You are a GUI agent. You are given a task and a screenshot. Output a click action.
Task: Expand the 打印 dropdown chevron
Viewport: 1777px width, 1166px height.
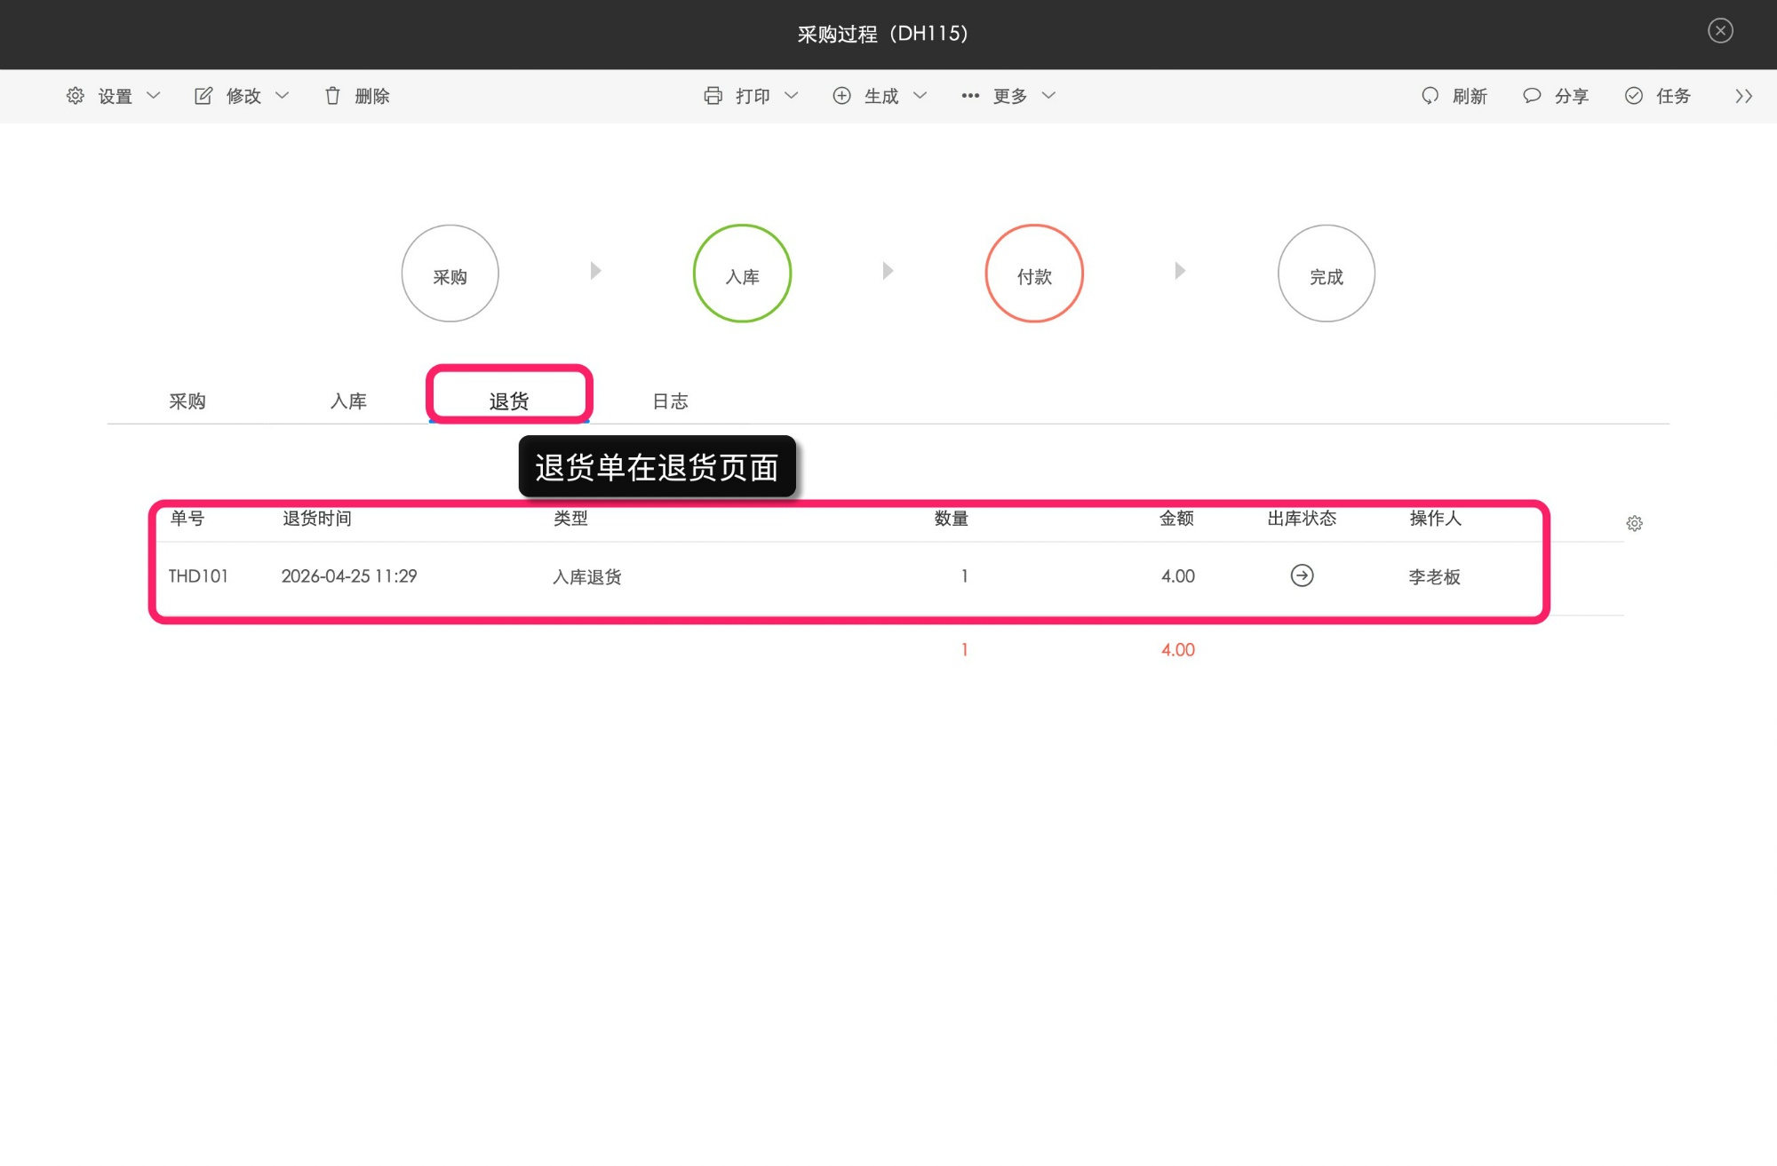click(792, 96)
